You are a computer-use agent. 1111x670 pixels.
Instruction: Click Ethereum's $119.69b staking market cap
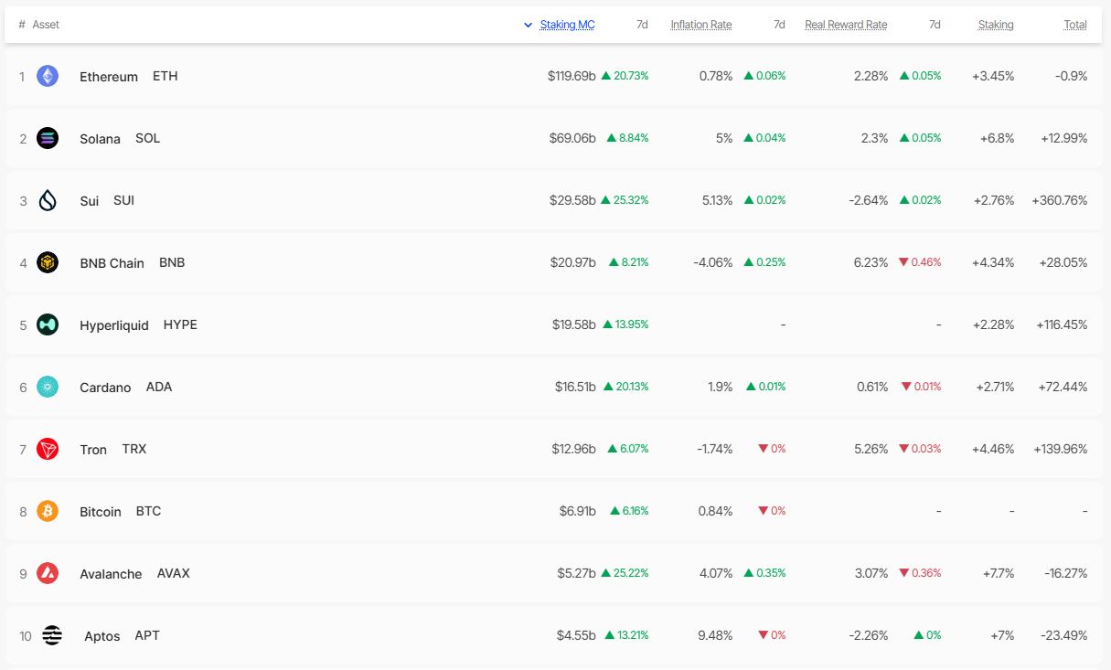coord(572,76)
